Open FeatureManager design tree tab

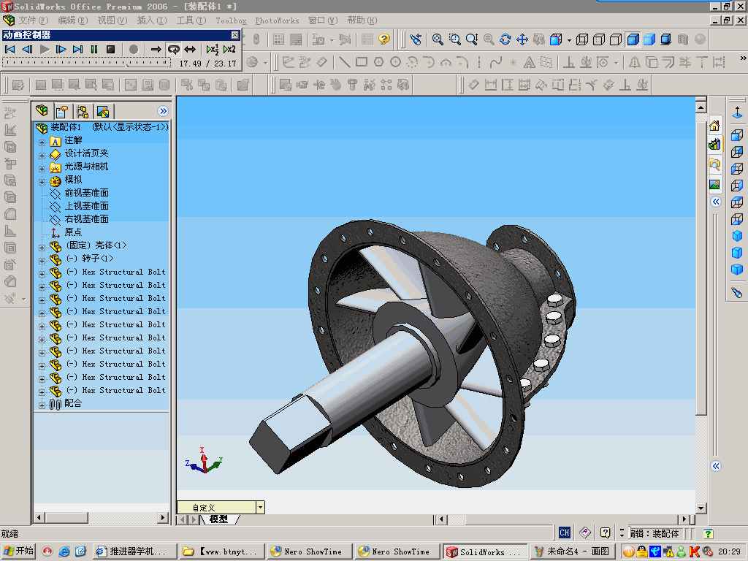pyautogui.click(x=42, y=111)
